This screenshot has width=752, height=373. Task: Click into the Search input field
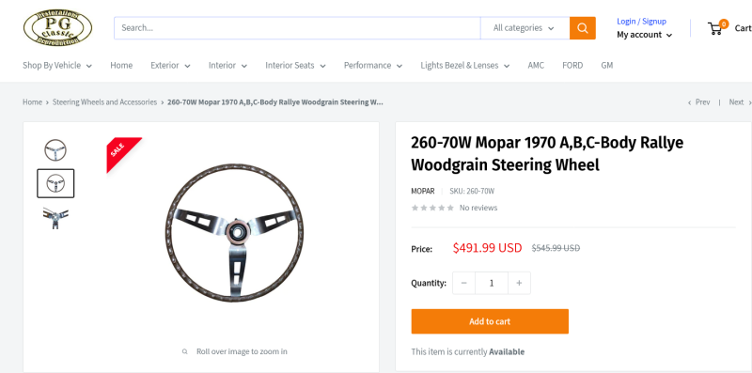click(297, 28)
